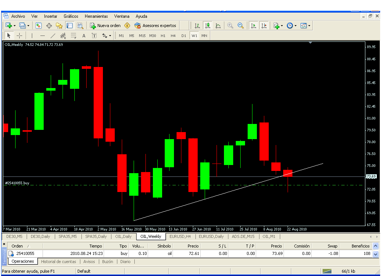The width and height of the screenshot is (382, 276).
Task: Click the Asesores expertos button
Action: tap(155, 25)
